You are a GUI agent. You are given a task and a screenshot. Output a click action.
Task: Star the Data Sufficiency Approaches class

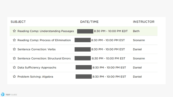coord(14,67)
